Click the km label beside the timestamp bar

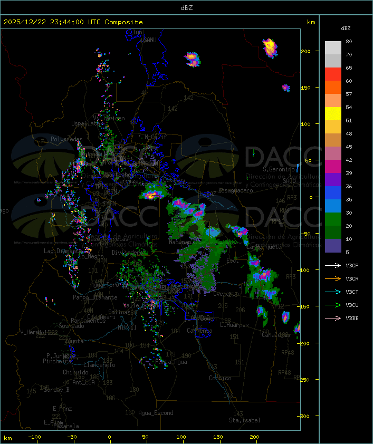(x=311, y=22)
